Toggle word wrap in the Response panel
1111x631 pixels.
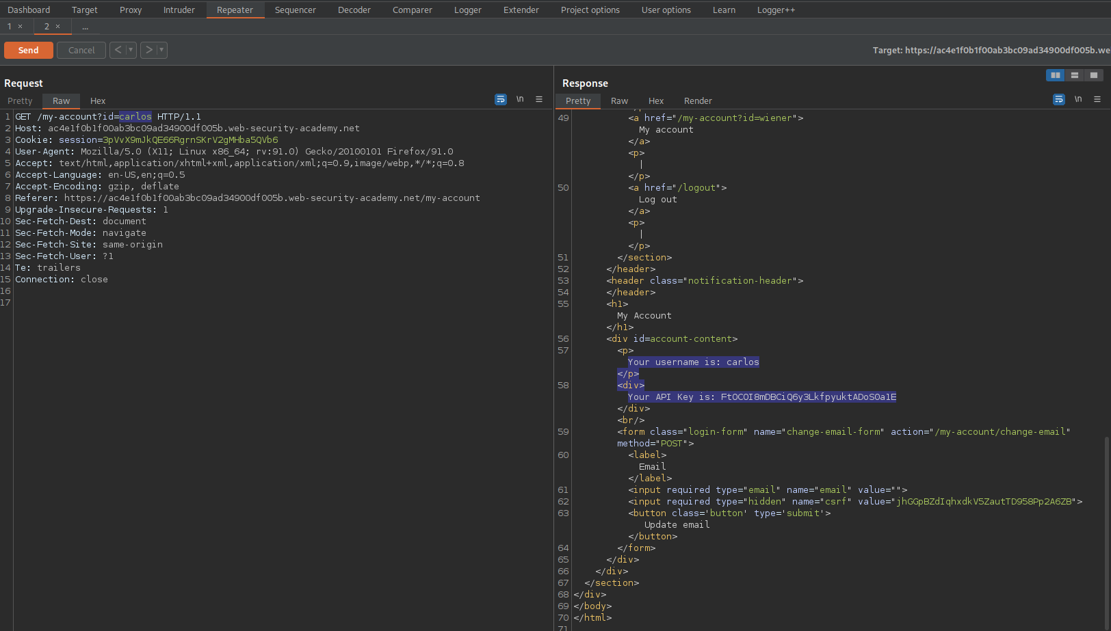point(1059,100)
